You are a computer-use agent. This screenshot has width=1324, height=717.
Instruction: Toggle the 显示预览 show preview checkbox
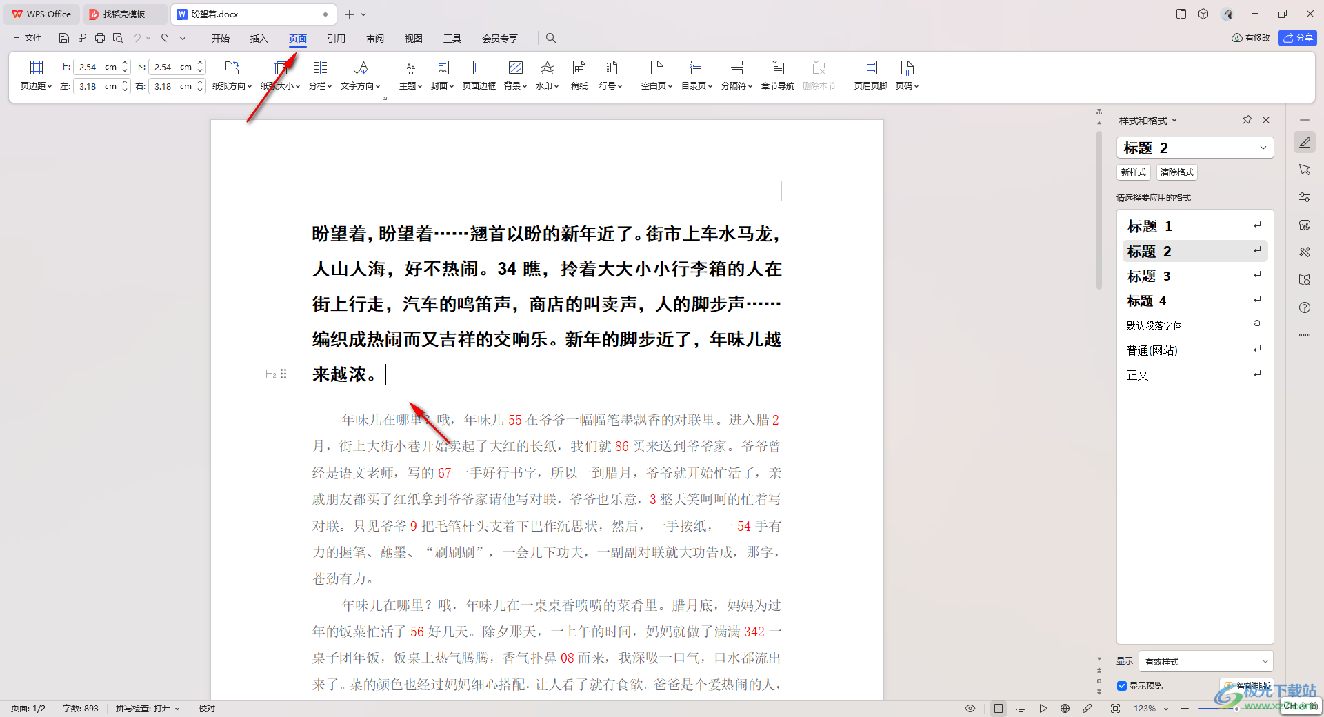point(1122,686)
